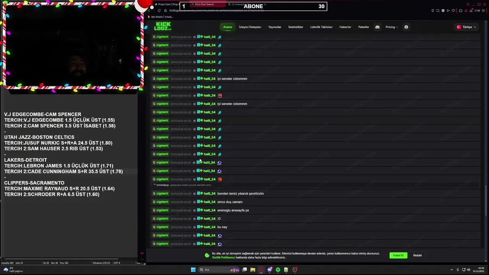The height and width of the screenshot is (275, 489).
Task: Open Liderlik Tabloları menu item
Action: point(321,27)
